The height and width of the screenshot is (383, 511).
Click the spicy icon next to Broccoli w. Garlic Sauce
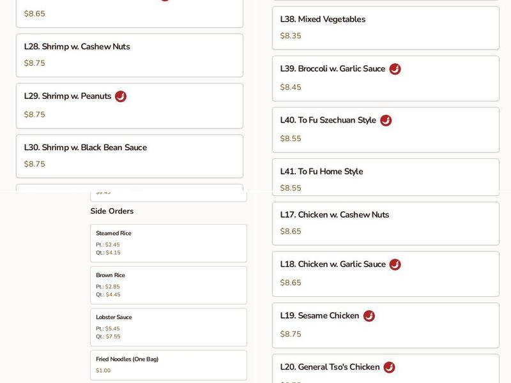pyautogui.click(x=395, y=69)
